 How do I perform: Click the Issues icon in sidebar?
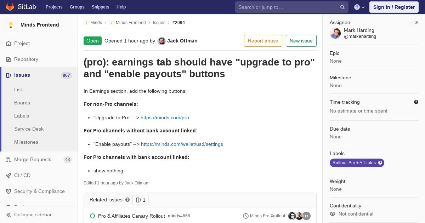8,75
